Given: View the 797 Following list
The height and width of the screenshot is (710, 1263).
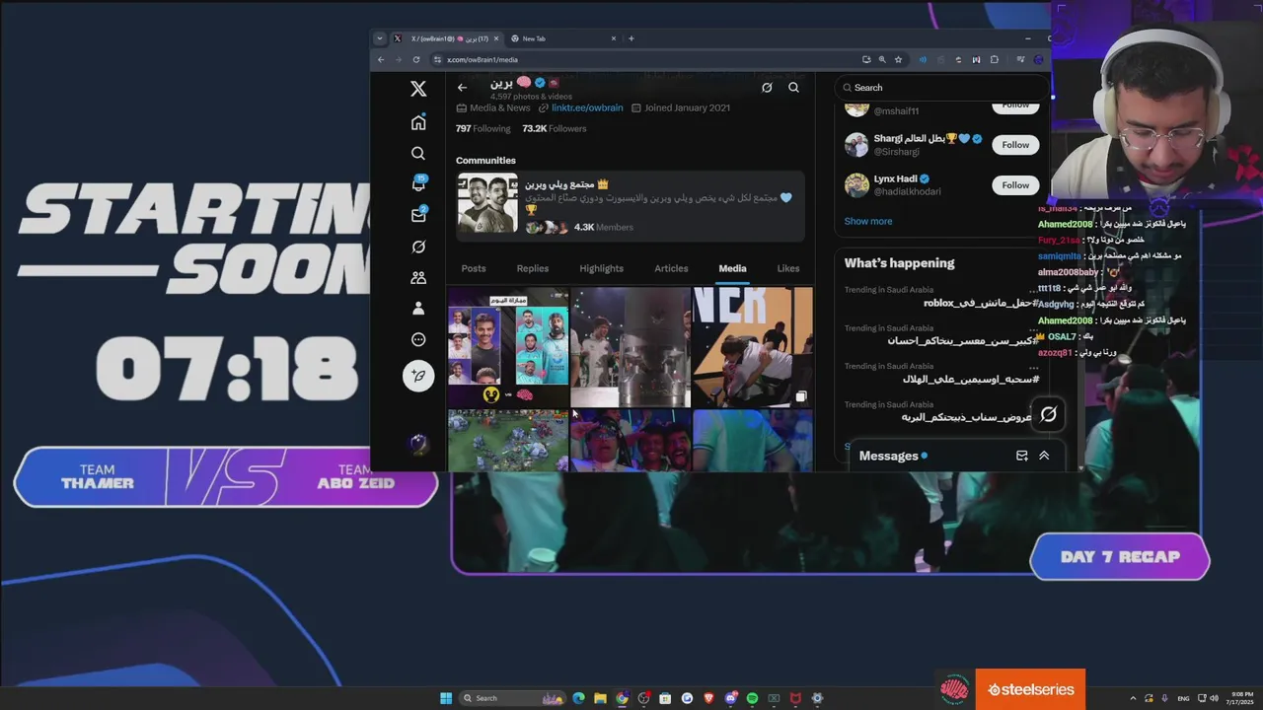Looking at the screenshot, I should tap(483, 128).
